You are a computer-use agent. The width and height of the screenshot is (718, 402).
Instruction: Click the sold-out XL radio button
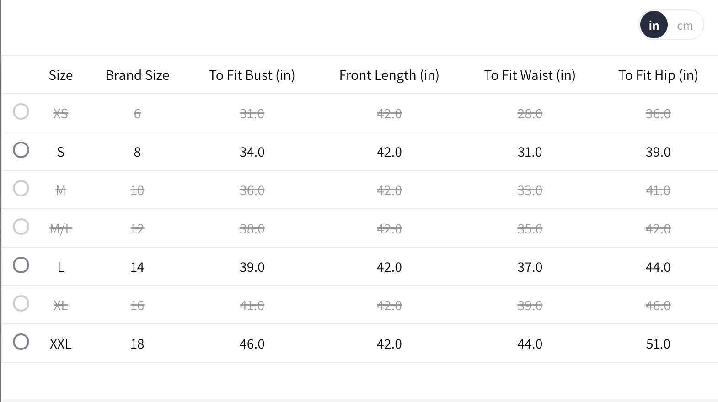[x=21, y=303]
